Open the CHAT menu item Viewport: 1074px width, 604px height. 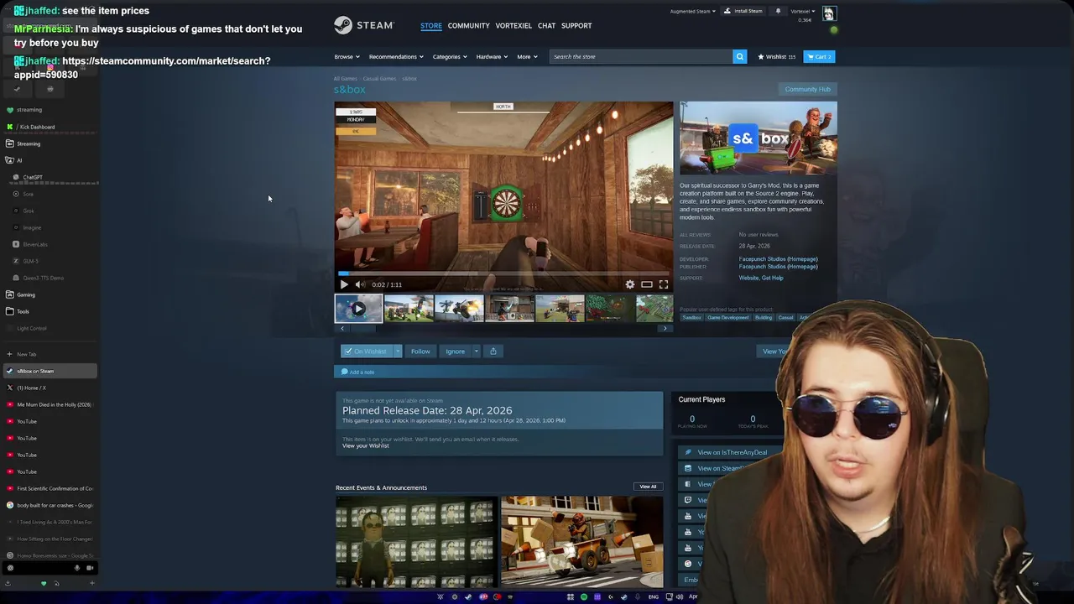click(546, 25)
